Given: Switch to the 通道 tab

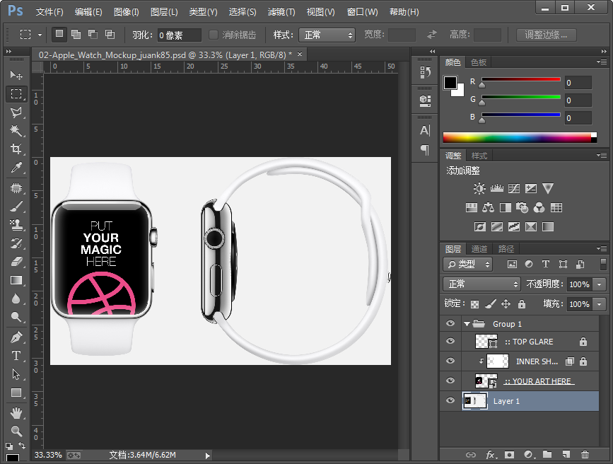Looking at the screenshot, I should 479,249.
